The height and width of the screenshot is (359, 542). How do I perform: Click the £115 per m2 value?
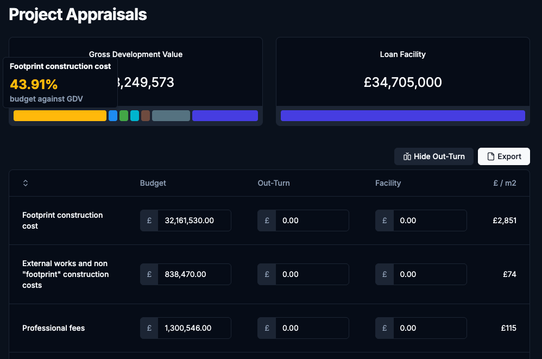[x=508, y=328]
